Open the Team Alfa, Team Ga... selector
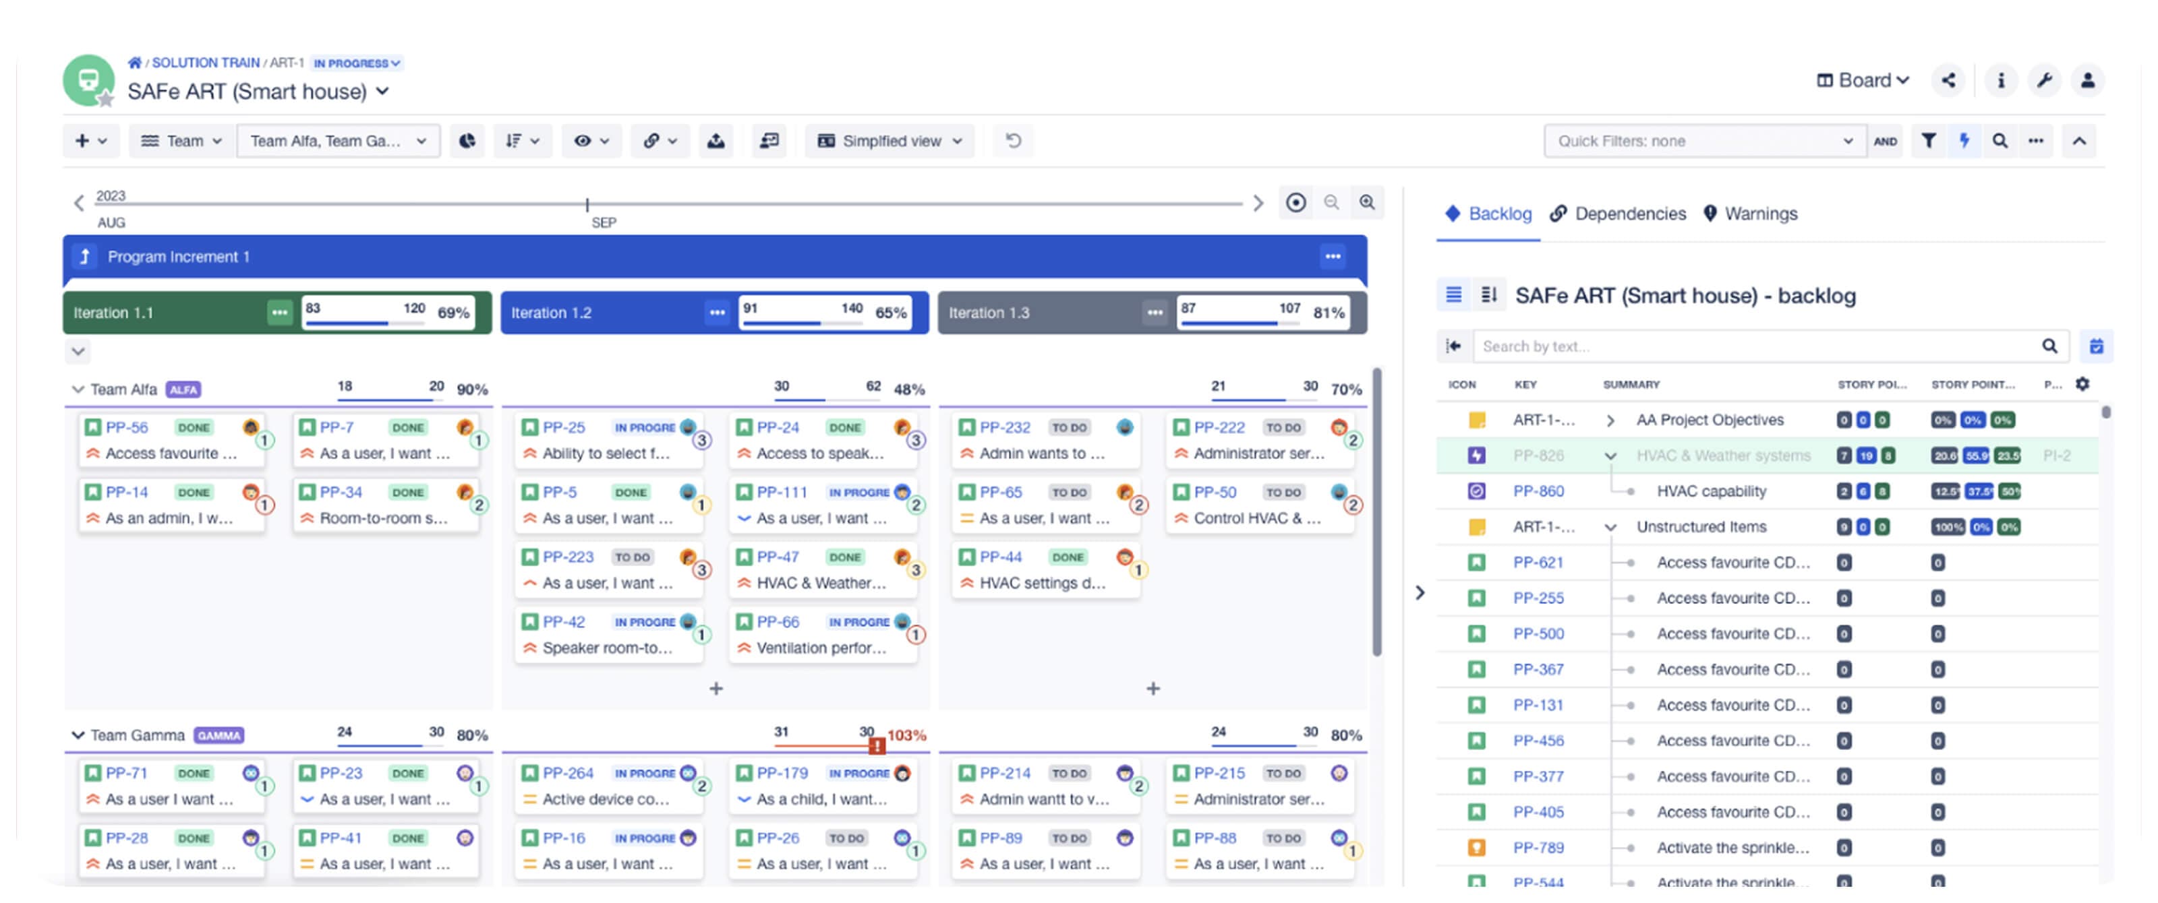2158x903 pixels. tap(339, 141)
